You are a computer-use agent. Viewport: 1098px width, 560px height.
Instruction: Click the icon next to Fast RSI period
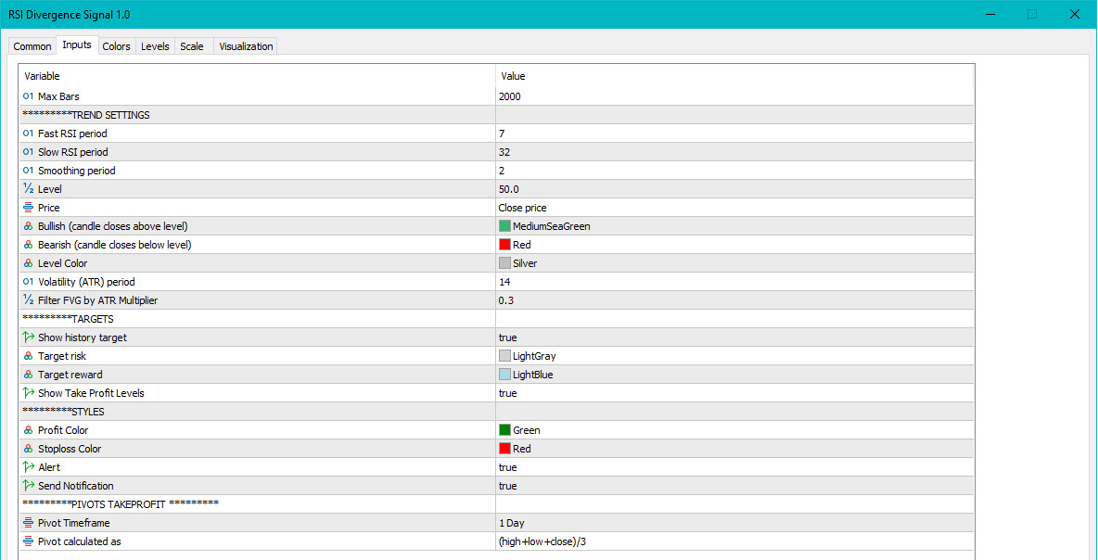click(x=28, y=134)
